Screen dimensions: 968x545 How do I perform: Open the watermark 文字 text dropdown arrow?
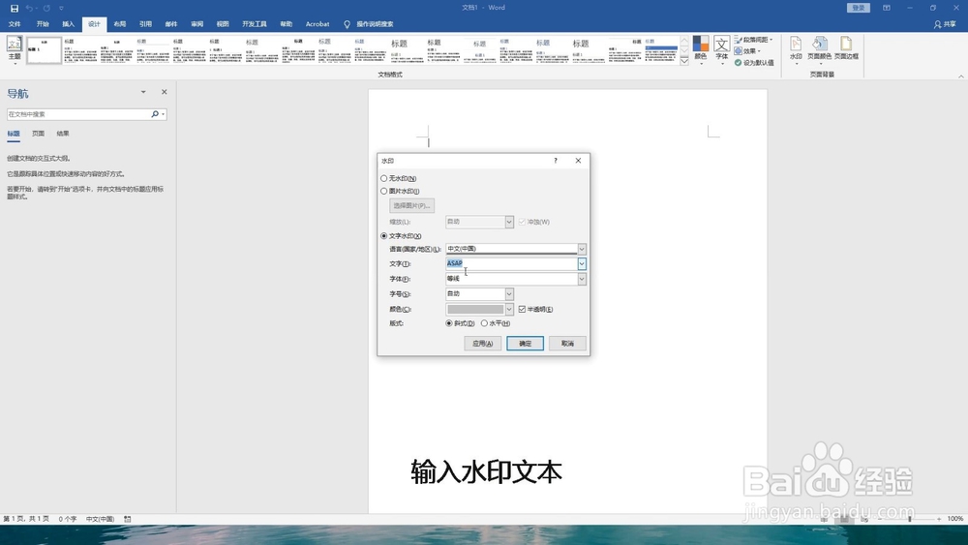(x=582, y=263)
